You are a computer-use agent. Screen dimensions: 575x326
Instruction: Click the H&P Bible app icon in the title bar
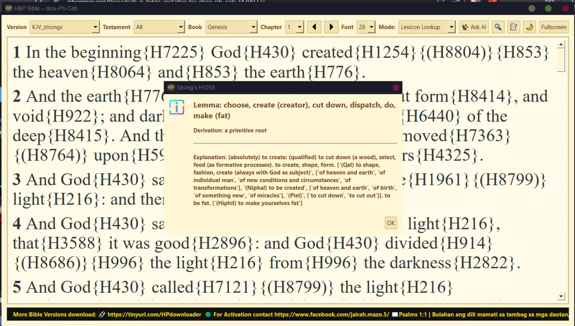click(x=9, y=8)
